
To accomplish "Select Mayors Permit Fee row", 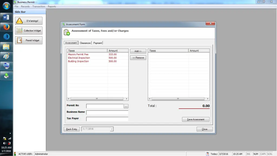I will point(97,54).
